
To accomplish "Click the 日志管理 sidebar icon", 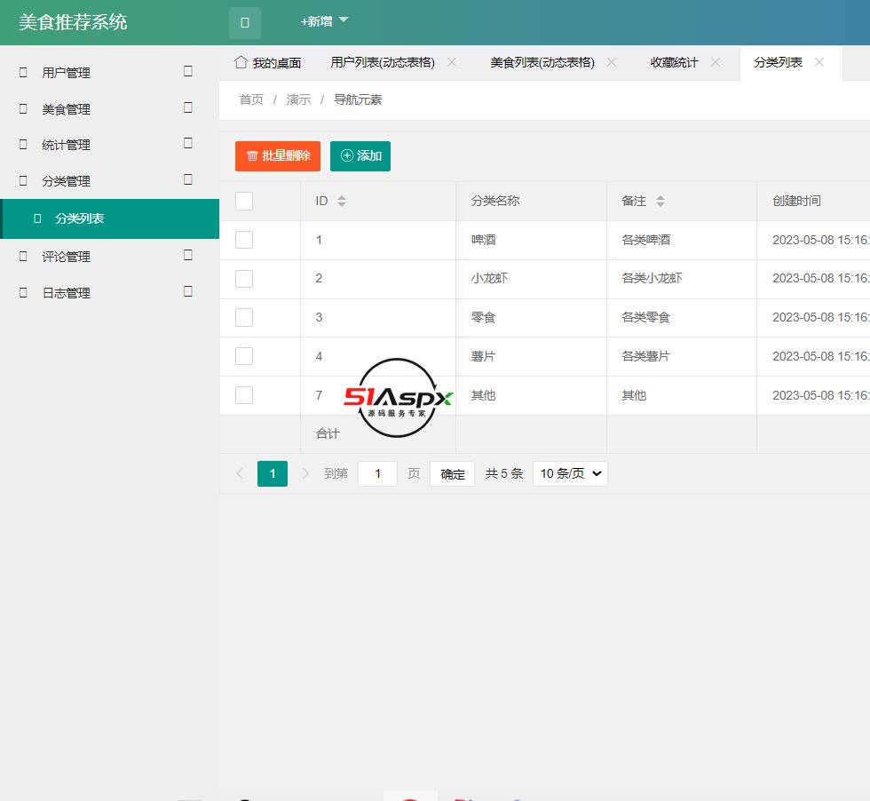I will (x=22, y=292).
